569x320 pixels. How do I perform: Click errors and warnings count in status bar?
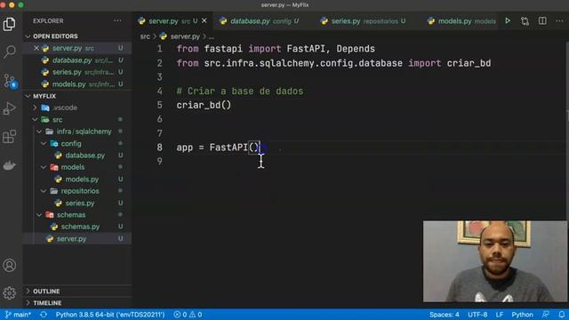pyautogui.click(x=188, y=315)
